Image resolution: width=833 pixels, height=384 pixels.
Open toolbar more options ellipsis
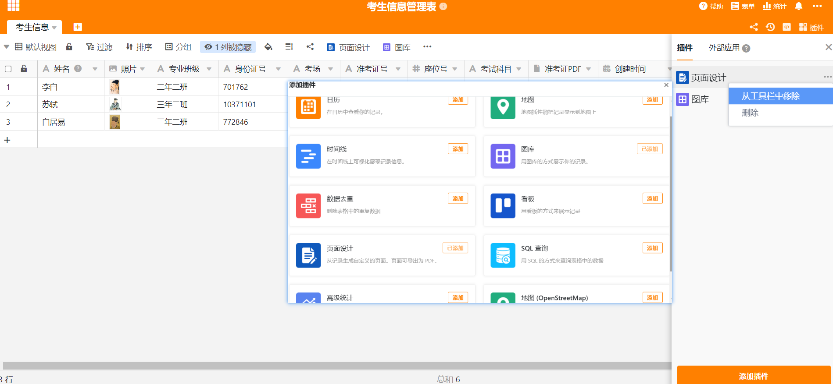click(x=427, y=47)
